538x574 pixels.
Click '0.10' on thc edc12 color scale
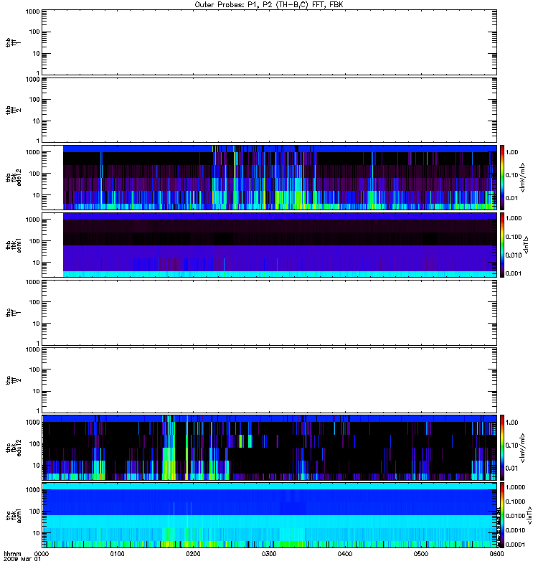pyautogui.click(x=511, y=446)
